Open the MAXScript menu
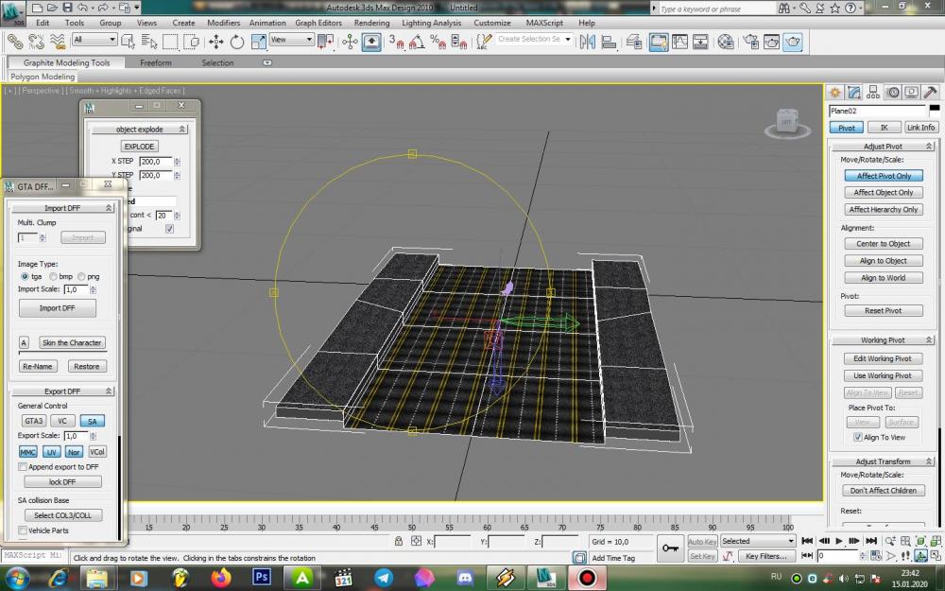This screenshot has width=945, height=591. tap(544, 23)
